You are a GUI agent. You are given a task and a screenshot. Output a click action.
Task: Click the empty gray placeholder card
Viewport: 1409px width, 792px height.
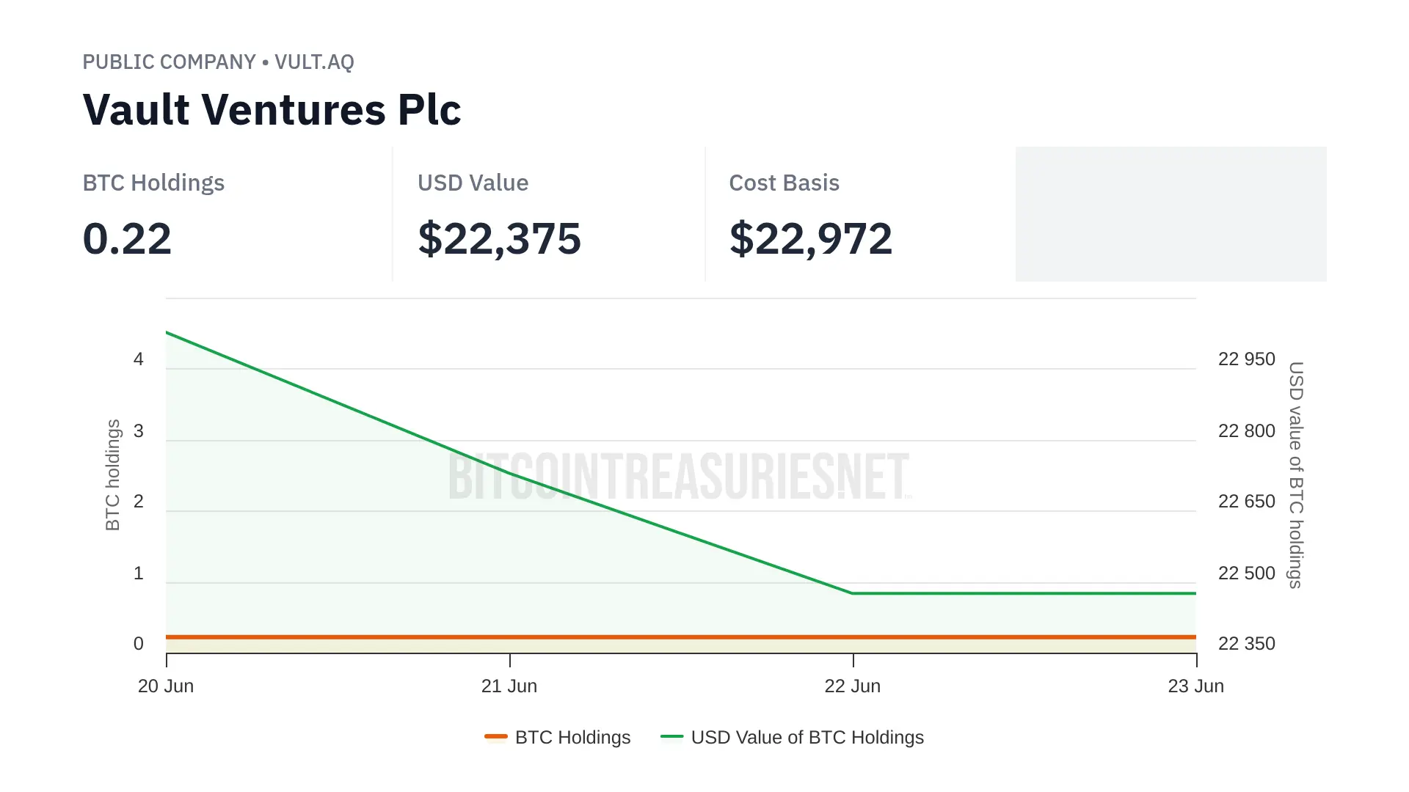tap(1170, 214)
